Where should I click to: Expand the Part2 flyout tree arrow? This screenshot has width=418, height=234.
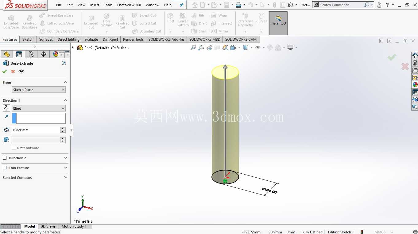point(73,47)
